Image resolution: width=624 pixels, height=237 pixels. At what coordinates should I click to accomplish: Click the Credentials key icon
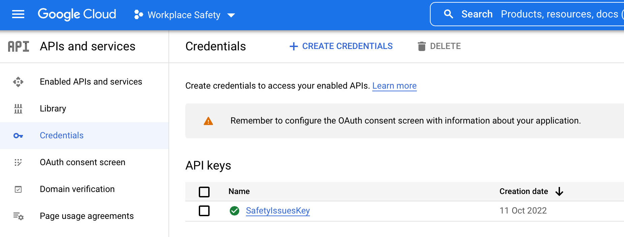point(18,136)
